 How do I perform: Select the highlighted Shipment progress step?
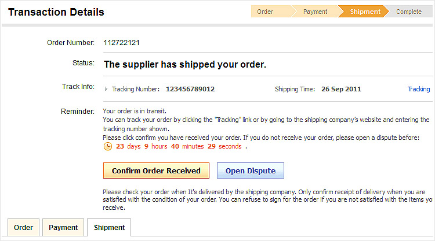pos(365,12)
